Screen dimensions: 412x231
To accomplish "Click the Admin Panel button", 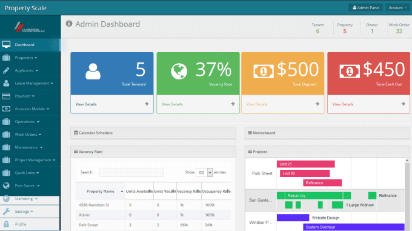I will 366,8.
